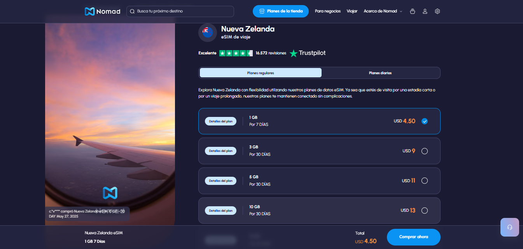Switch to 'Planes diarios' tab

[x=380, y=73]
